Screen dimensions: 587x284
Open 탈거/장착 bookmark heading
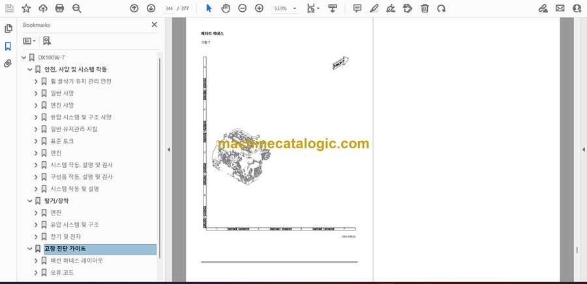[x=57, y=201]
